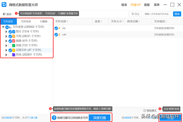183x122 pixels.
Task: Click the 文档 (documents) category icon
Action: point(14,36)
